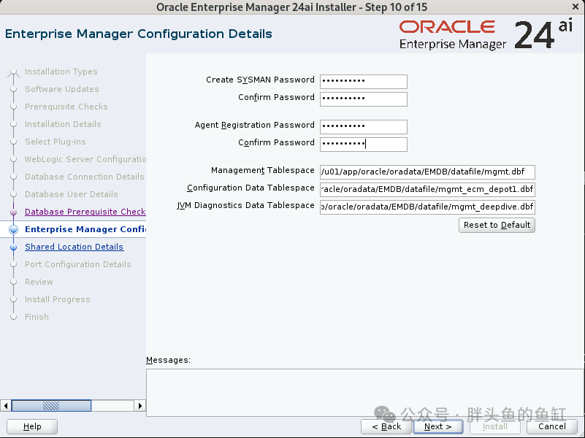Close the installer window
The image size is (585, 438).
576,7
